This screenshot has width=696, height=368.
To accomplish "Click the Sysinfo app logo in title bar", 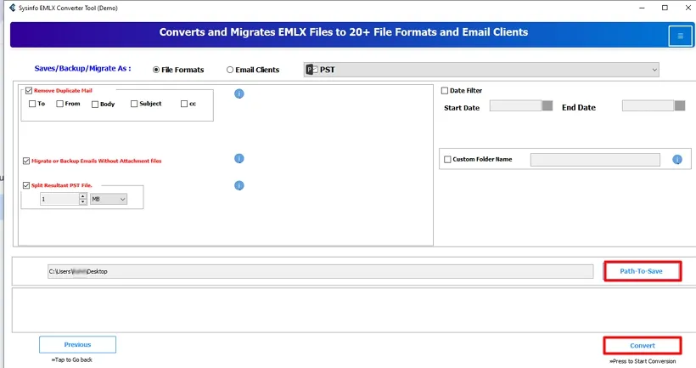I will click(13, 8).
